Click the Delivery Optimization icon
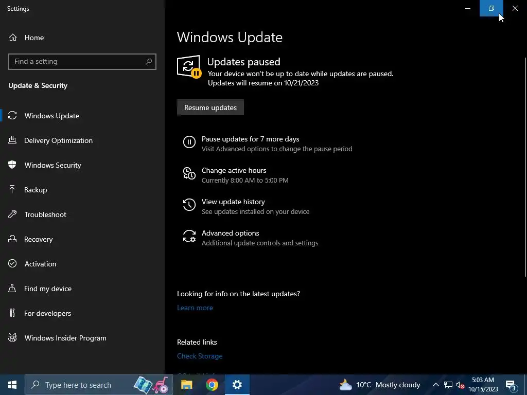 point(12,140)
